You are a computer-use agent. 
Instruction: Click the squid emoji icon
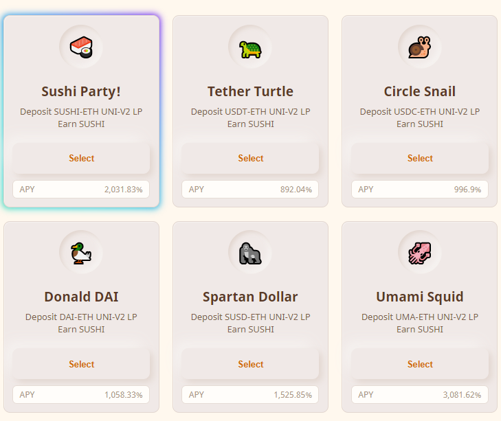(x=419, y=253)
